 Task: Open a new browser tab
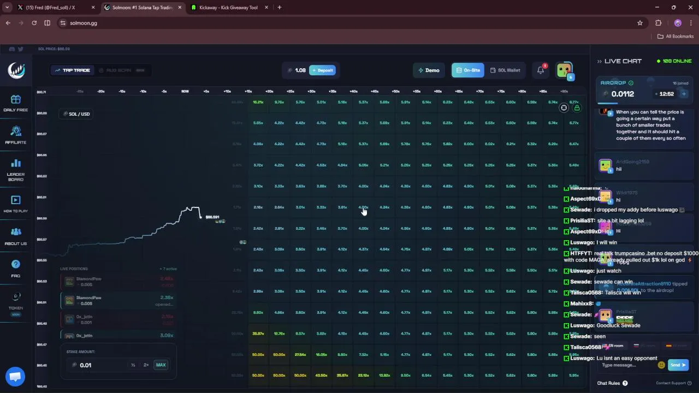click(279, 8)
